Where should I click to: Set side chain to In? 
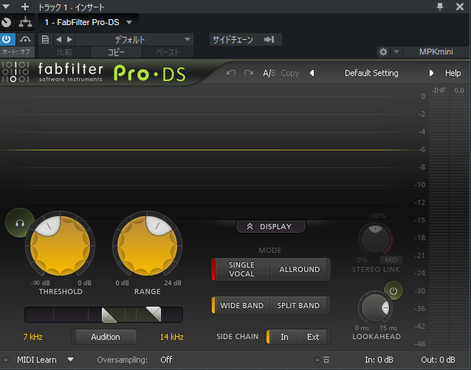click(x=283, y=337)
